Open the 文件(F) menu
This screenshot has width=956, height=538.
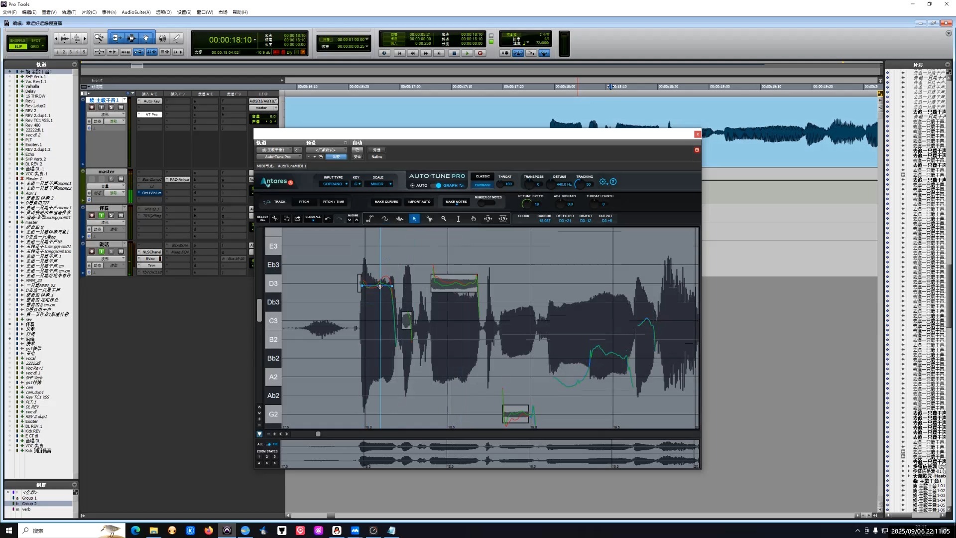coord(9,12)
